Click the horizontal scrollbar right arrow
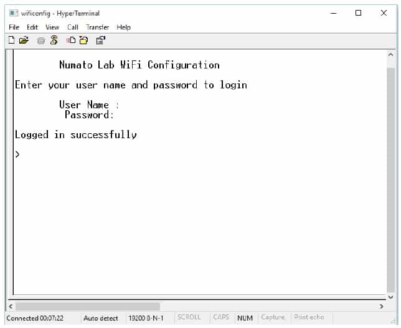Image resolution: width=401 pixels, height=328 pixels. [x=381, y=306]
